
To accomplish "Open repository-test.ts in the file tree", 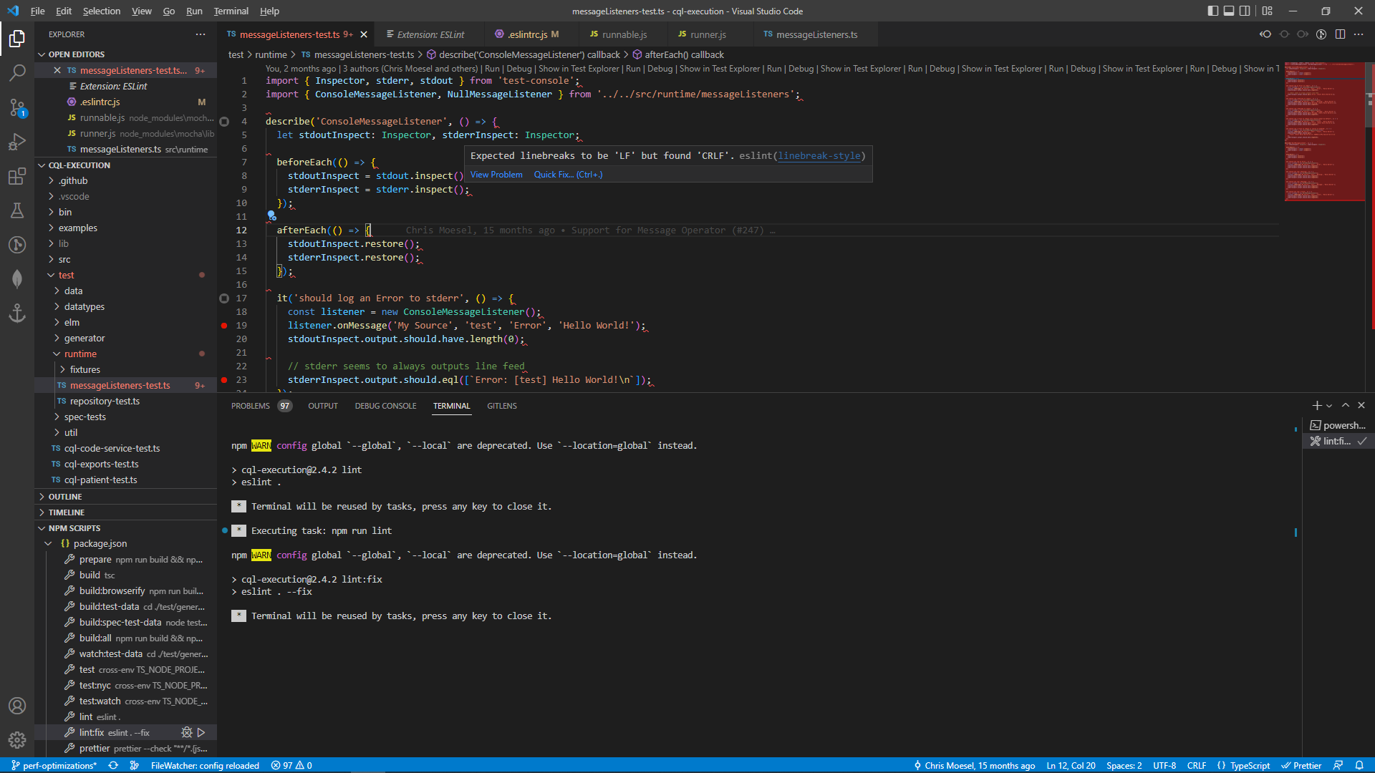I will click(x=105, y=402).
